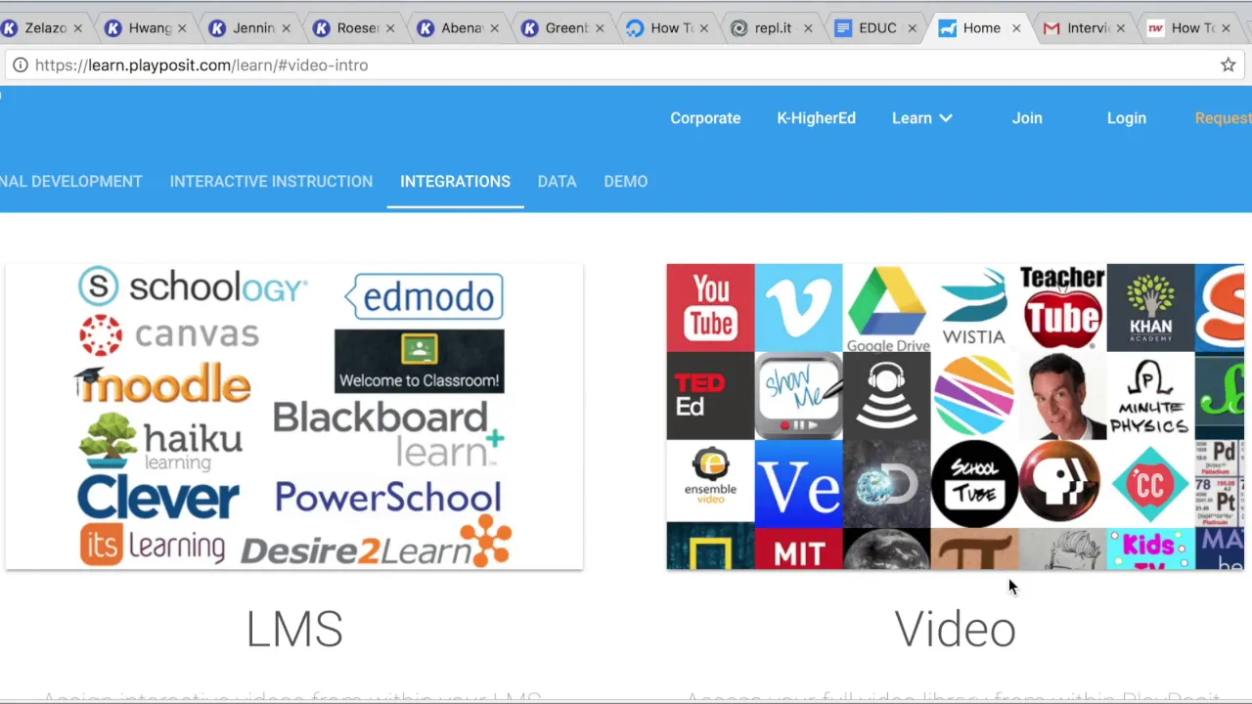Image resolution: width=1252 pixels, height=704 pixels.
Task: Click the Clever logo
Action: 157,499
